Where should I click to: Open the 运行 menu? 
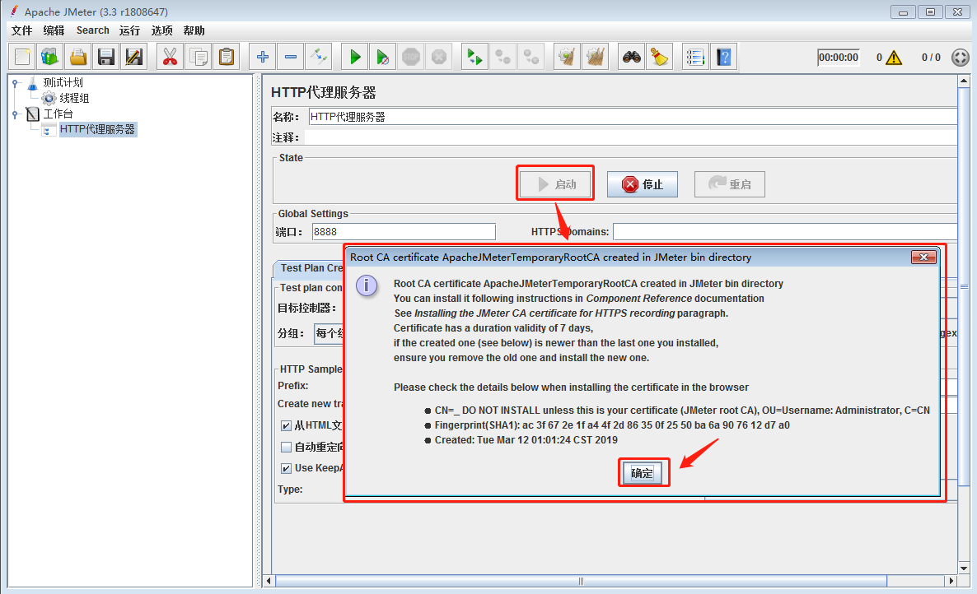pyautogui.click(x=129, y=30)
